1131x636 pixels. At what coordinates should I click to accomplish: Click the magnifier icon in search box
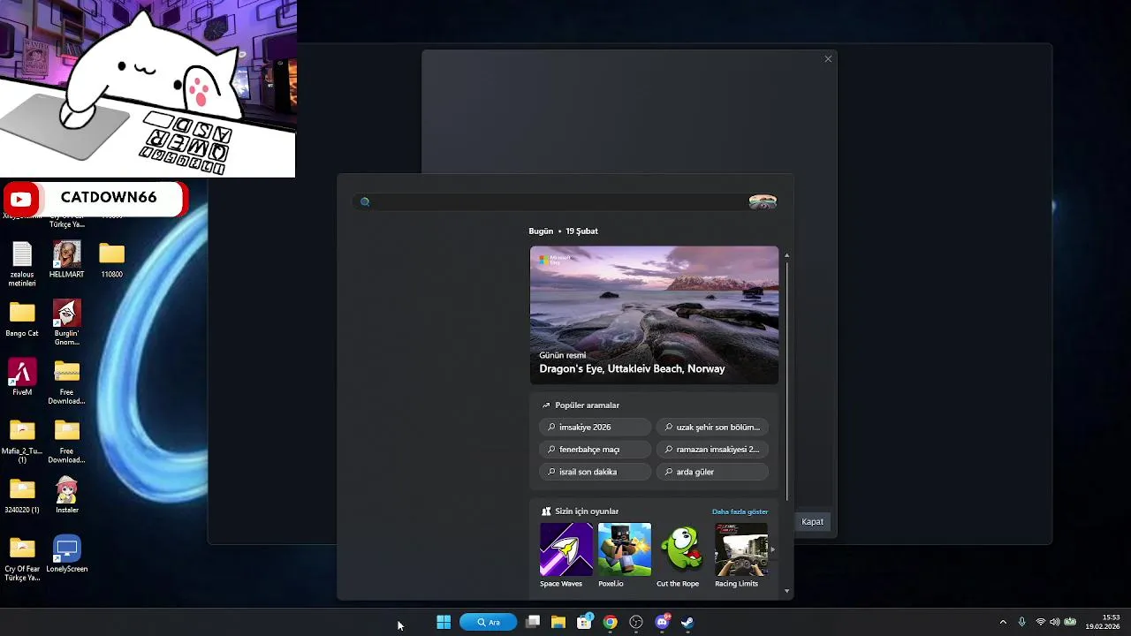(365, 202)
